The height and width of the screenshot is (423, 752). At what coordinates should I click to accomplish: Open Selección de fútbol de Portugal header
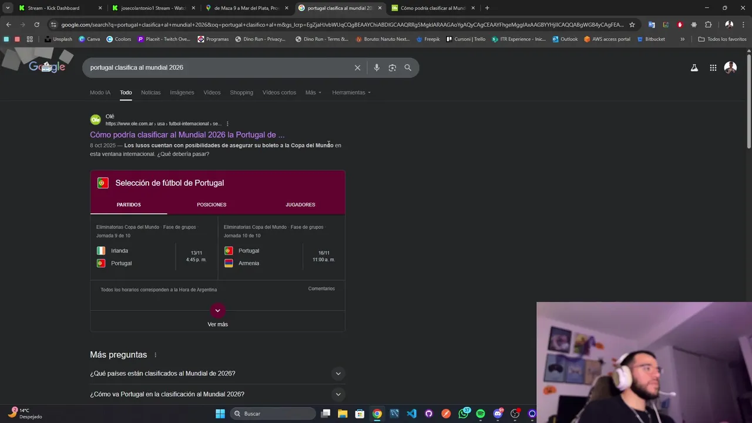click(170, 183)
